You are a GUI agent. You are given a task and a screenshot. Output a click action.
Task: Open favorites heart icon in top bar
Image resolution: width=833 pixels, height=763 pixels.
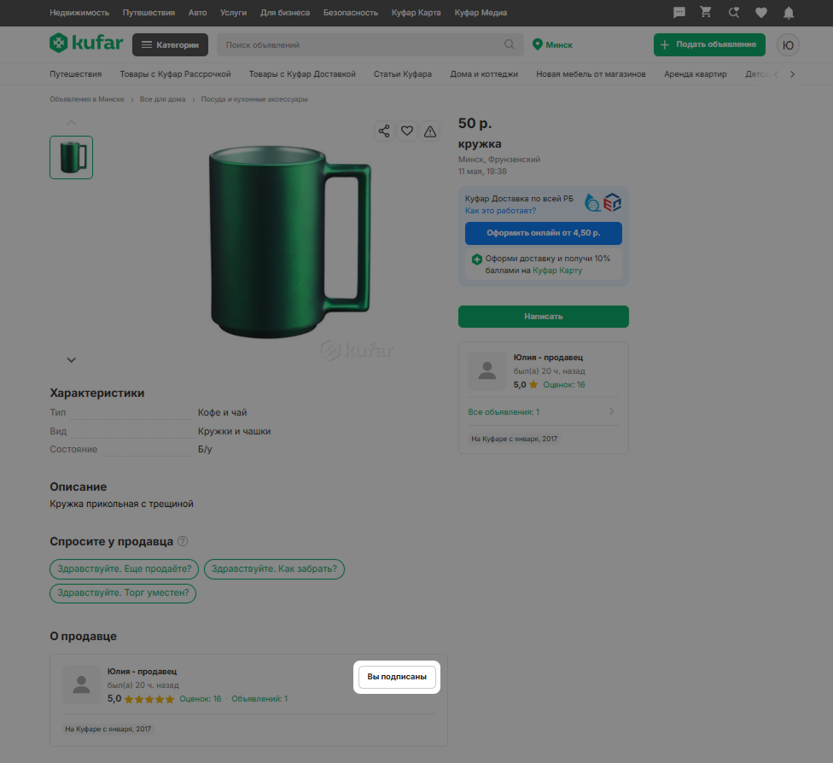coord(761,13)
